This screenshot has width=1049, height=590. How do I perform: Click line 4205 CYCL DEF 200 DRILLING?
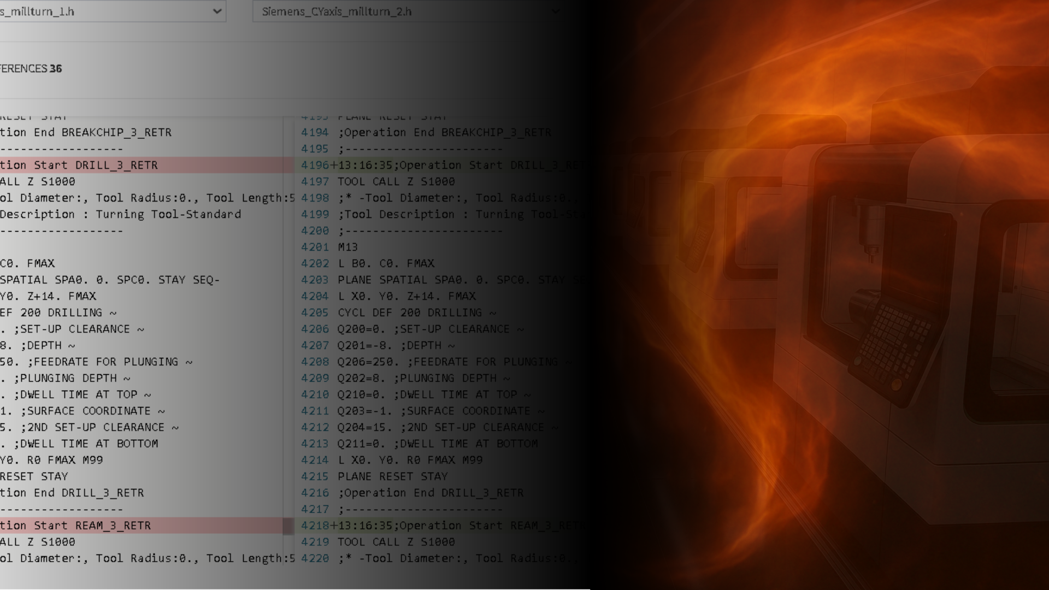[x=416, y=312]
